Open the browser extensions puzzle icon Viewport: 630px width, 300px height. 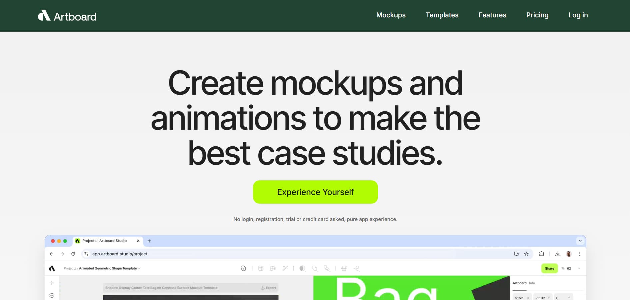542,254
